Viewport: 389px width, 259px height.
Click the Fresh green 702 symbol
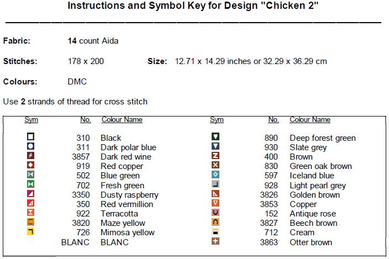coord(31,184)
